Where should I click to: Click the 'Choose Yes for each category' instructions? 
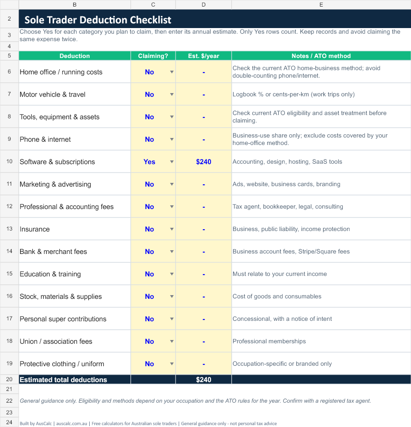tap(210, 36)
